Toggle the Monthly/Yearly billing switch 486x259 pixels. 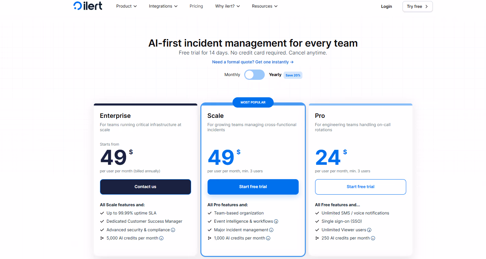pyautogui.click(x=254, y=75)
